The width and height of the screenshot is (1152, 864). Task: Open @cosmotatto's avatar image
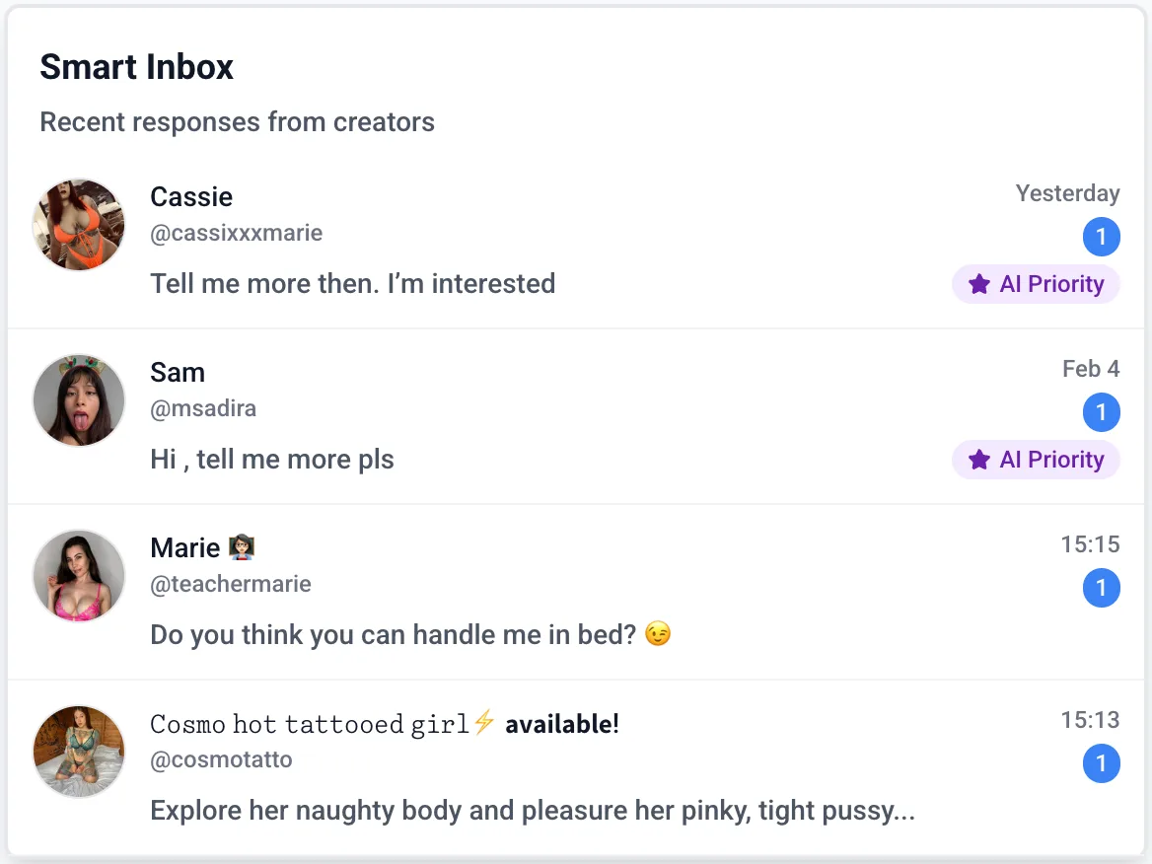pyautogui.click(x=79, y=751)
